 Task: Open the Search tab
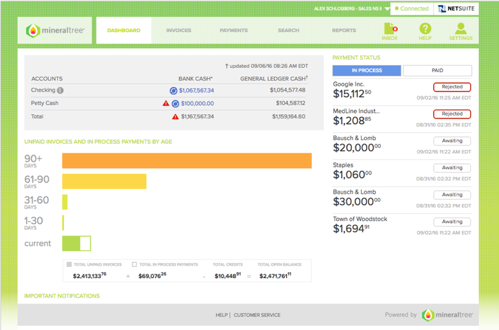(x=288, y=31)
